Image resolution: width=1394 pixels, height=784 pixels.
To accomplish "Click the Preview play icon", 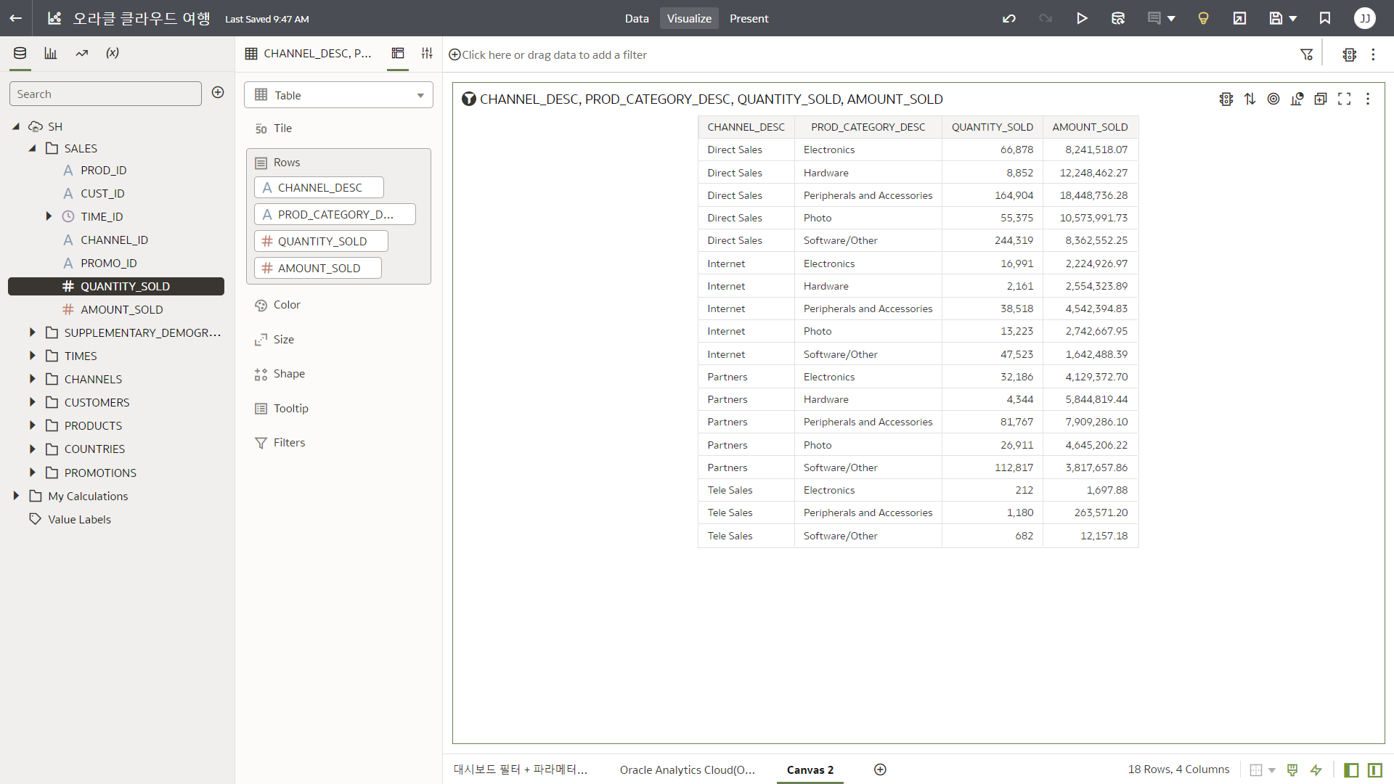I will click(x=1082, y=18).
